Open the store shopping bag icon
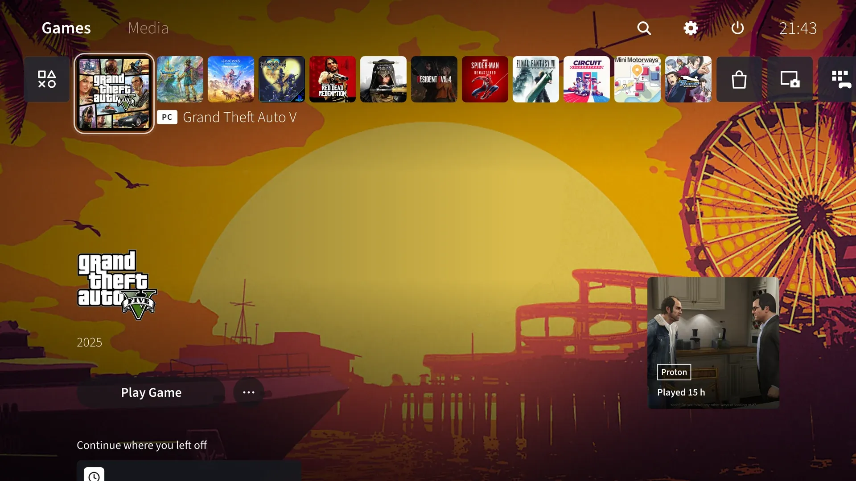This screenshot has height=481, width=856. pos(739,79)
